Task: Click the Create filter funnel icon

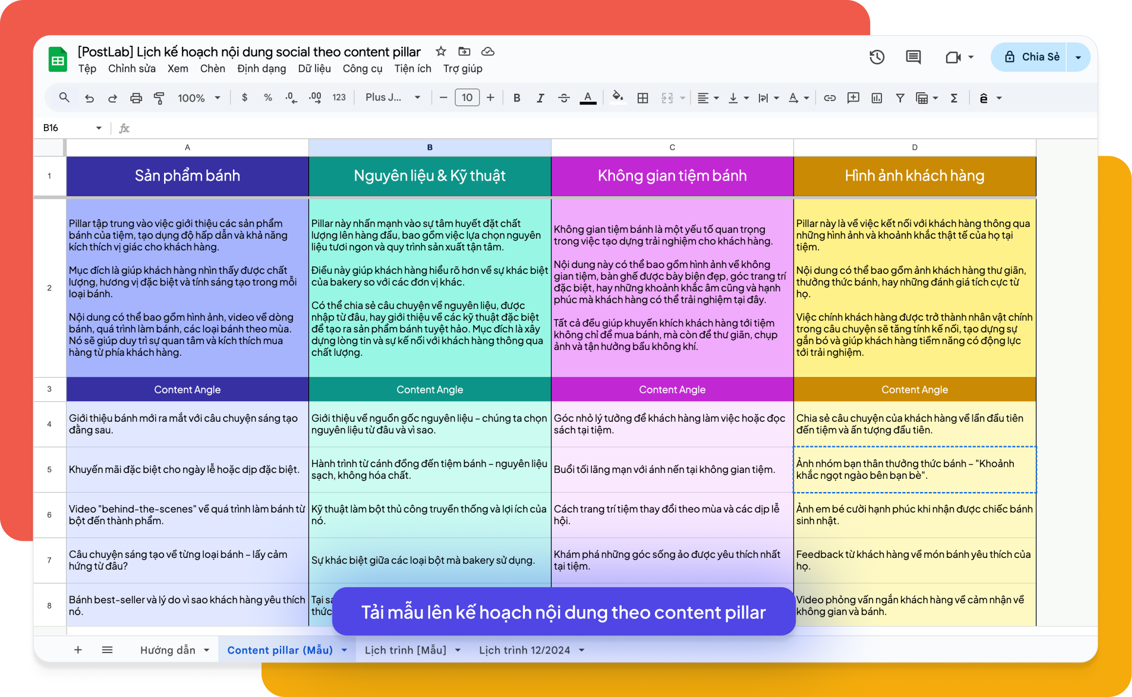Action: (900, 98)
